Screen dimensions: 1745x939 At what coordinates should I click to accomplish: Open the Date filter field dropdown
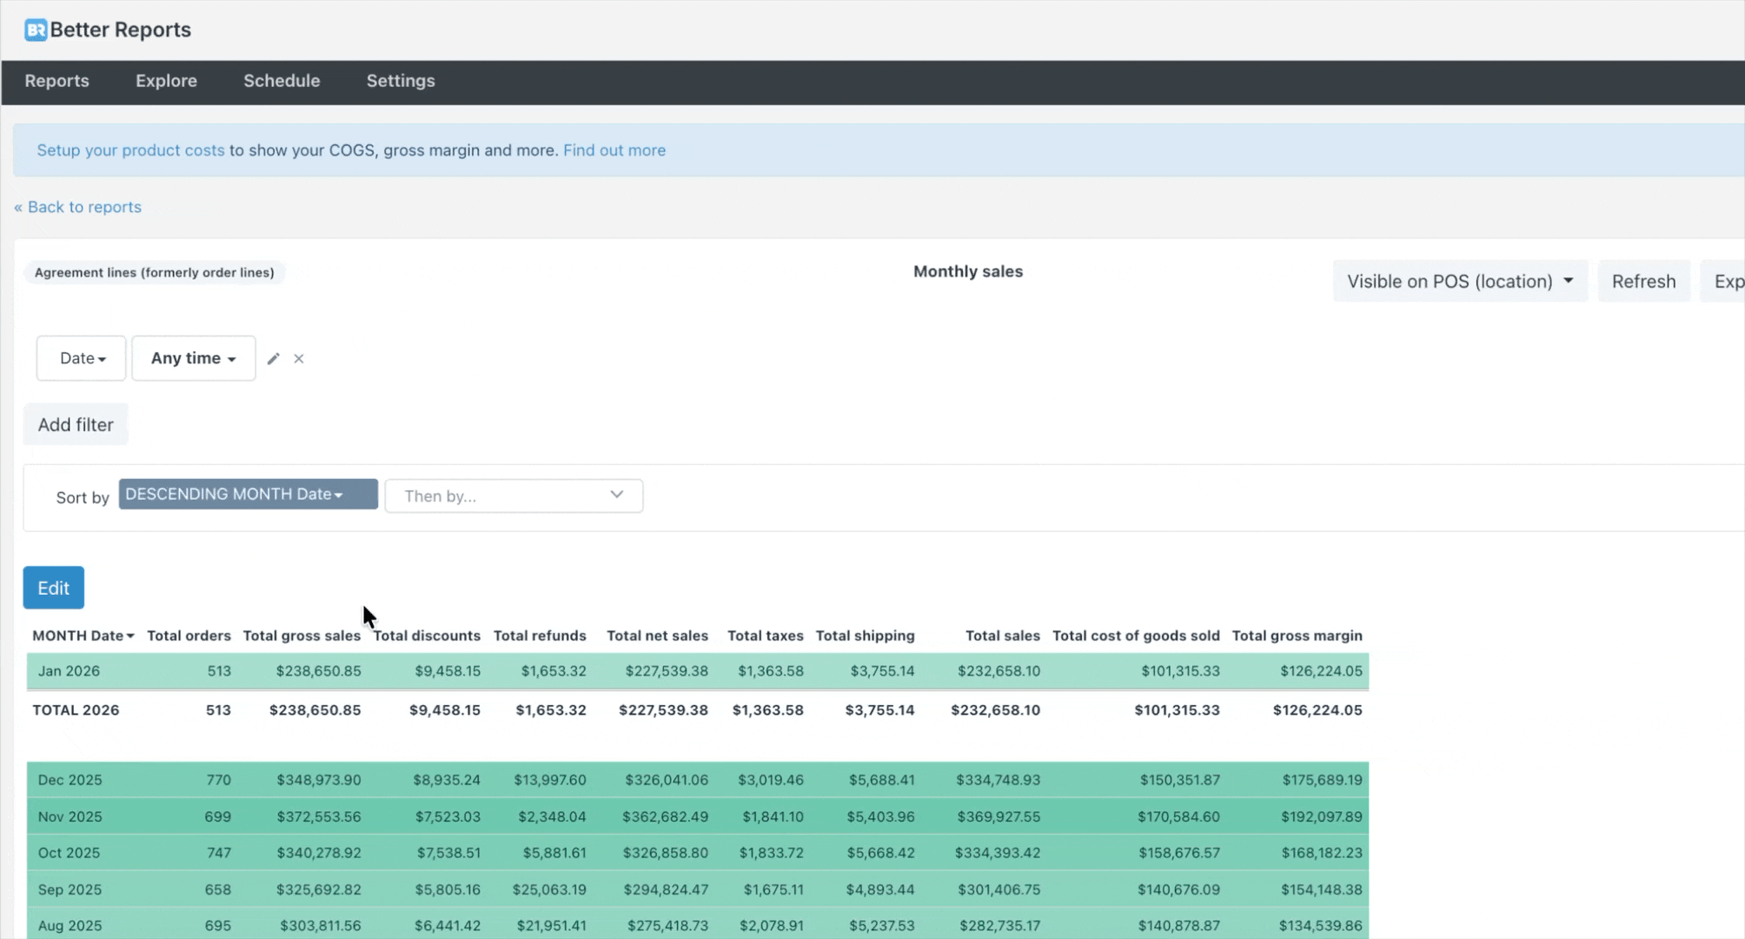click(82, 358)
